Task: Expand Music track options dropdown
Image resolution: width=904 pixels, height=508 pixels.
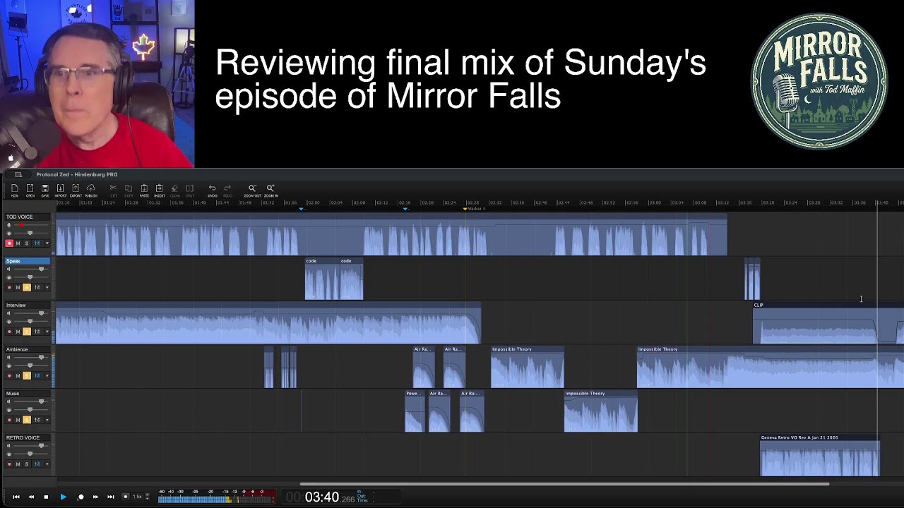Action: coord(47,420)
